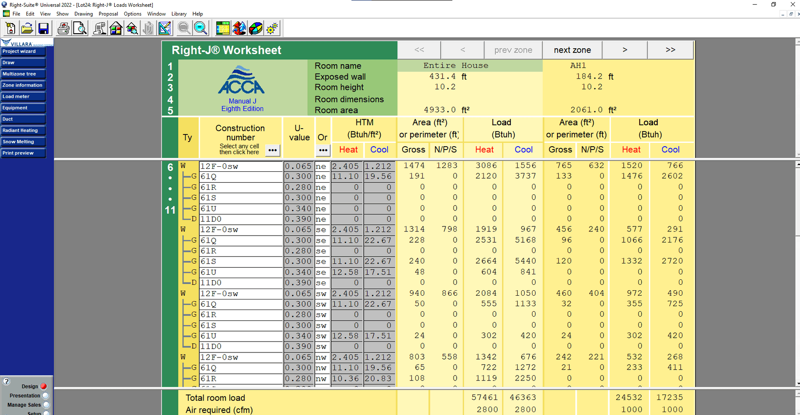The image size is (800, 415).
Task: Click the double right arrow >> button
Action: [x=670, y=50]
